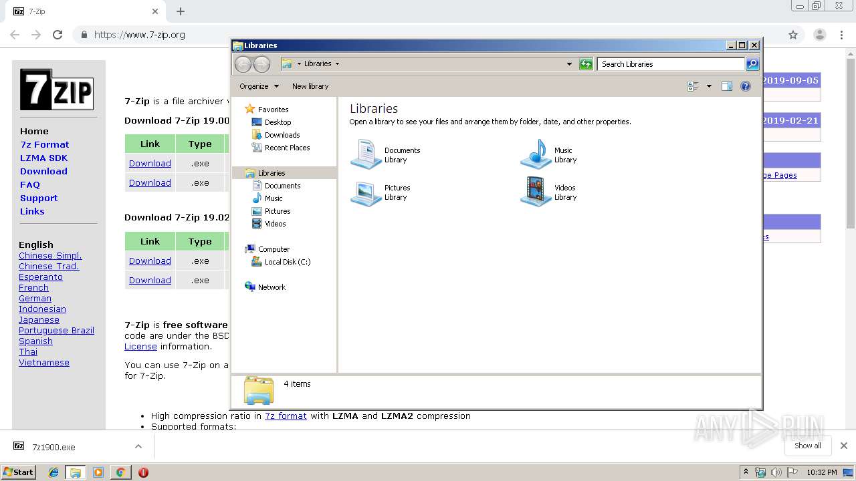Click Show all downloads
The width and height of the screenshot is (856, 481).
tap(807, 446)
